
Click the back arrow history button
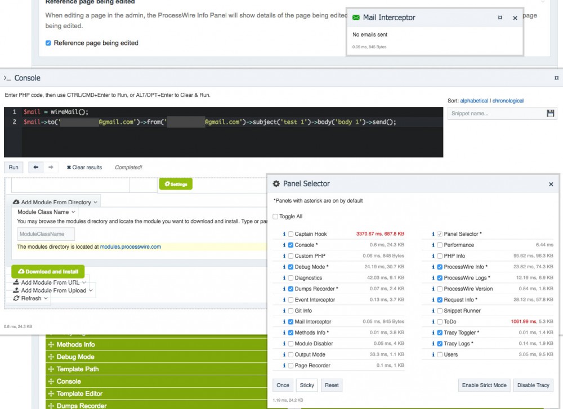click(x=35, y=167)
